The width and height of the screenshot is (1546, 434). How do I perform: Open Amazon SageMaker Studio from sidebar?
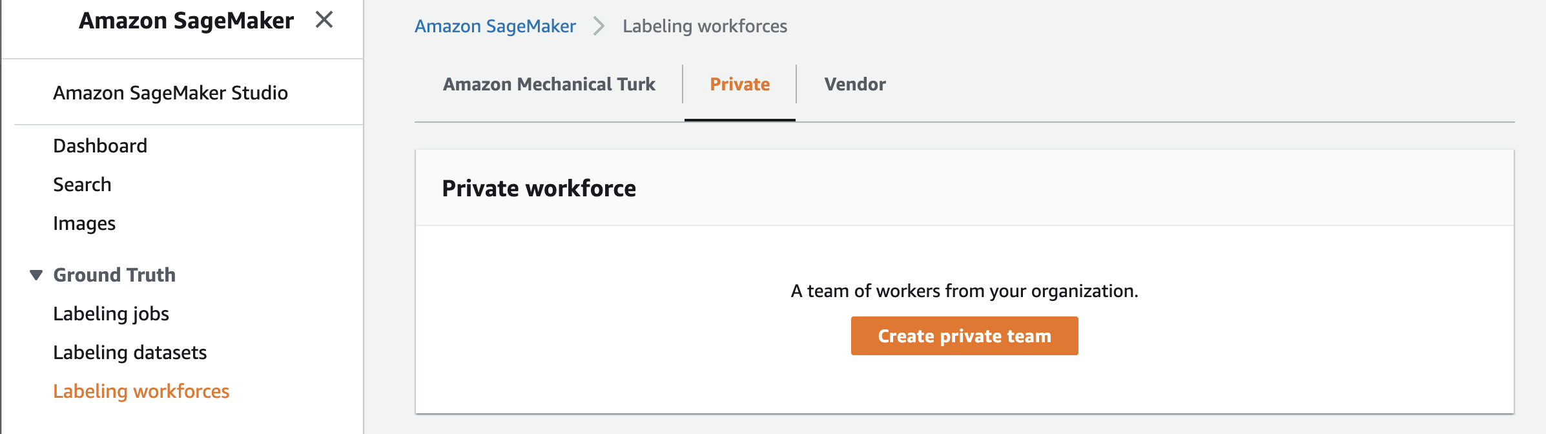pyautogui.click(x=170, y=93)
